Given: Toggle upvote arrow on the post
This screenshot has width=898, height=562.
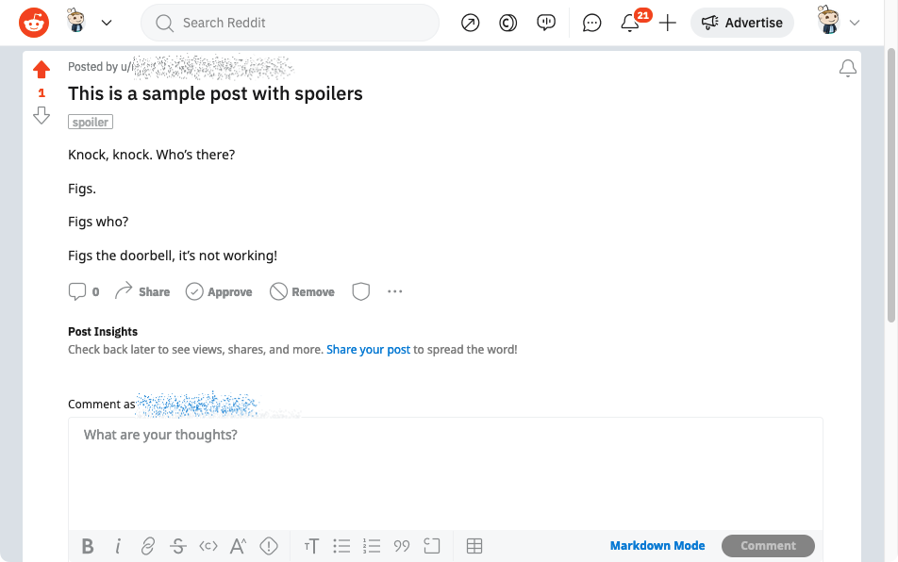Looking at the screenshot, I should pos(41,70).
